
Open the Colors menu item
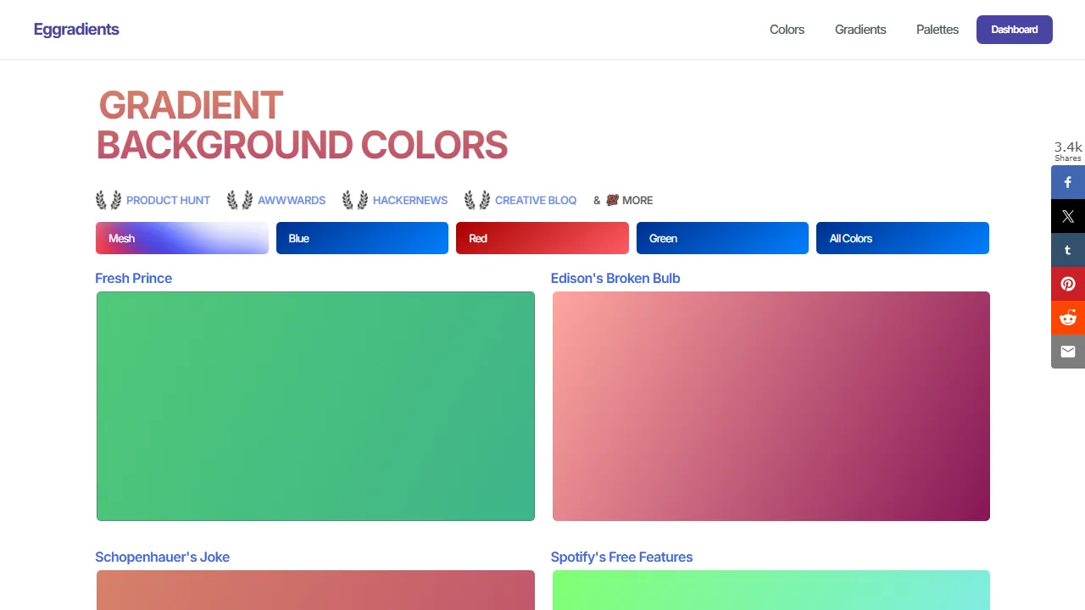787,30
